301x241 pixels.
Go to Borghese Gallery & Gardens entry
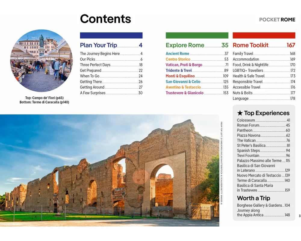[259, 205]
